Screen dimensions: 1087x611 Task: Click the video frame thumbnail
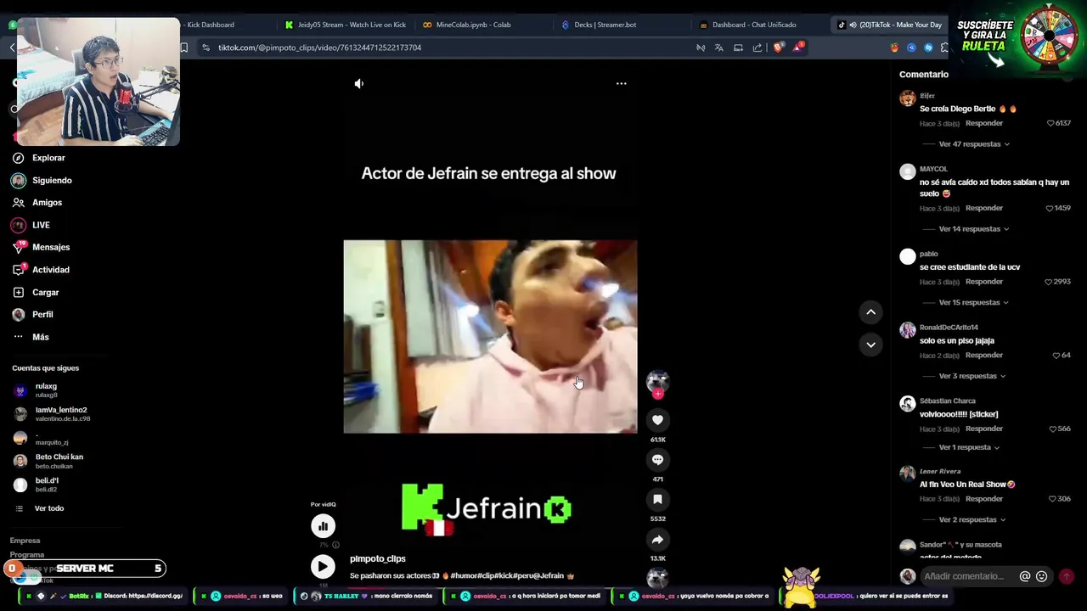tap(490, 337)
